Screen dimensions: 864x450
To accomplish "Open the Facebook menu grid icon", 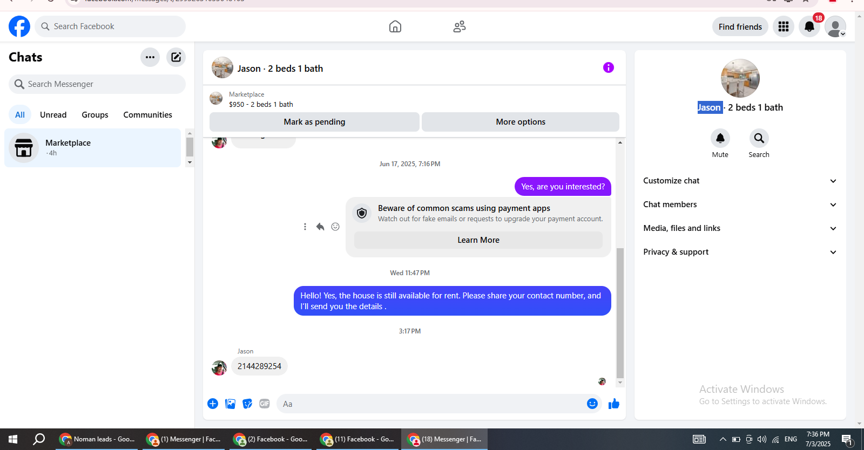I will 784,26.
